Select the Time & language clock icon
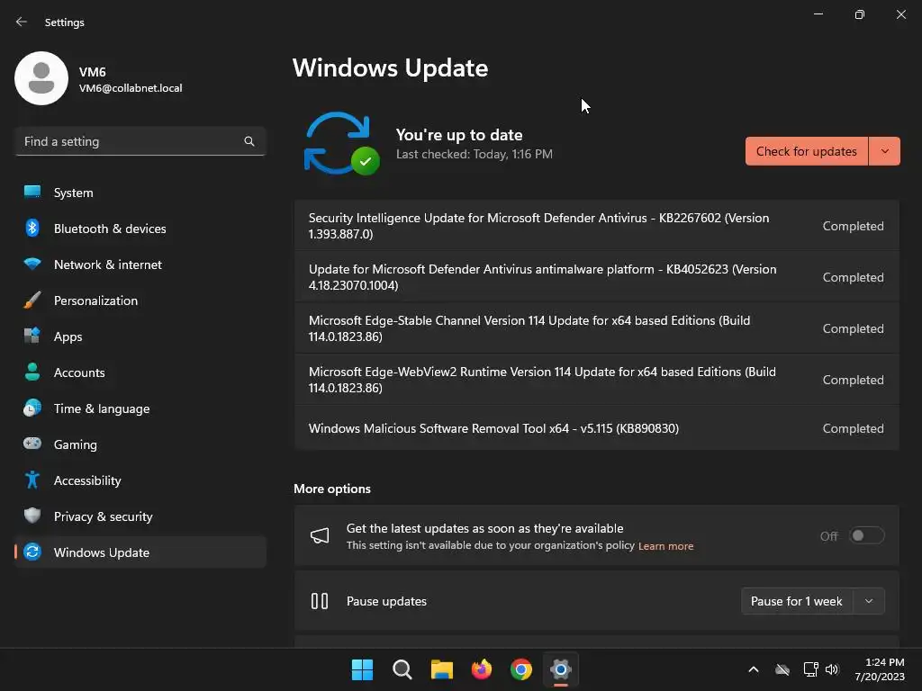Screen dimensions: 922x691 pyautogui.click(x=32, y=408)
